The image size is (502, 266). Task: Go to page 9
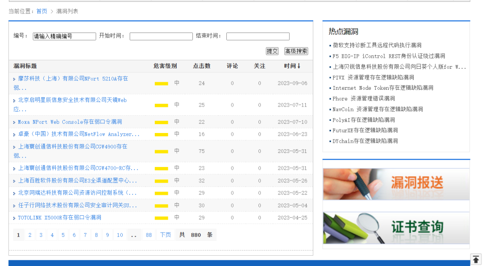click(107, 235)
